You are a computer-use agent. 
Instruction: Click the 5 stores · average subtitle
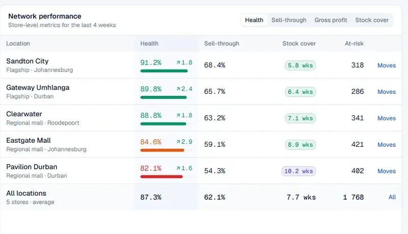click(30, 202)
